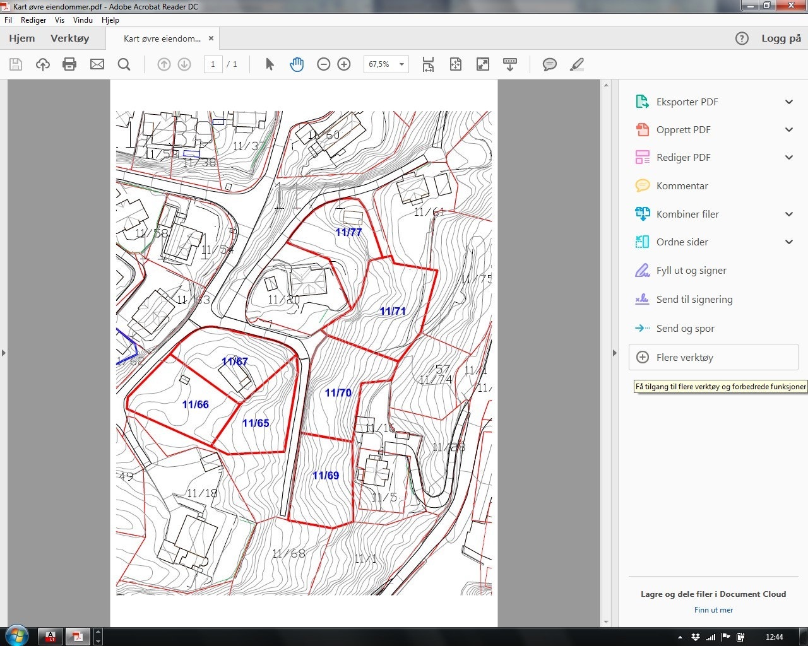This screenshot has height=646, width=808.
Task: Zoom out with minus button
Action: [324, 64]
